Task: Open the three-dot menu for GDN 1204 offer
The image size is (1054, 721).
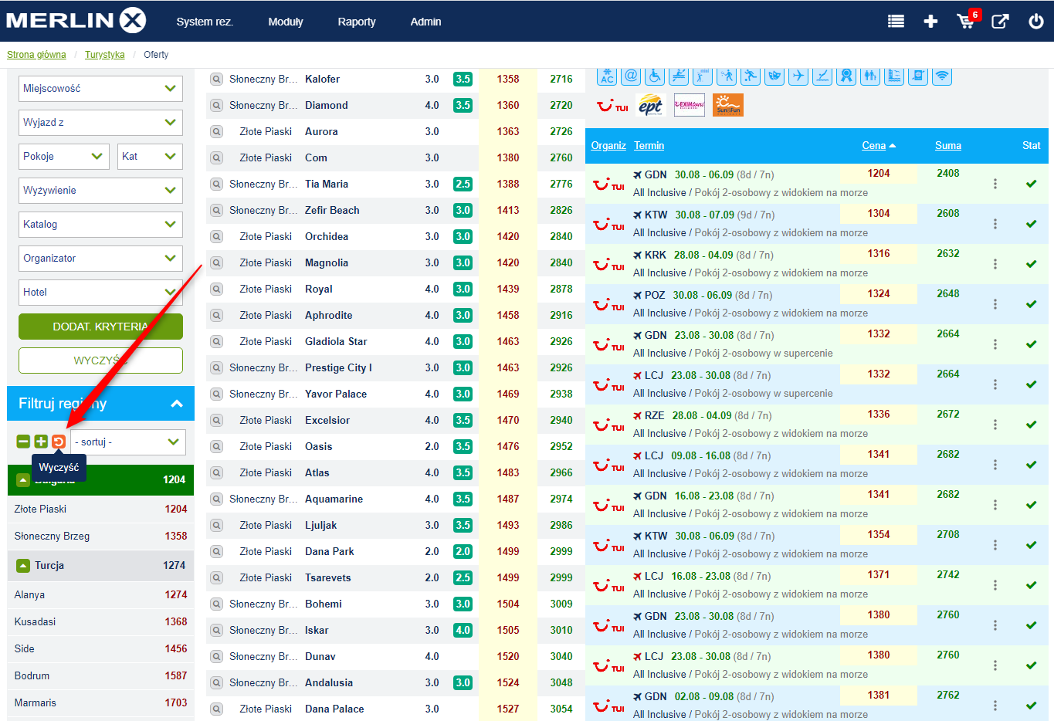Action: pyautogui.click(x=995, y=184)
